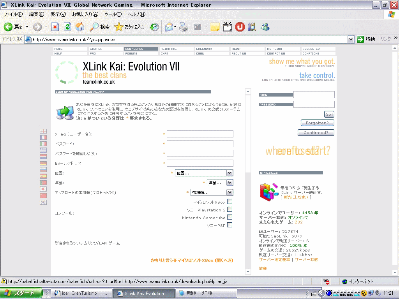The height and width of the screenshot is (299, 399).
Task: Open the ツール(T) menu
Action: coord(113,14)
